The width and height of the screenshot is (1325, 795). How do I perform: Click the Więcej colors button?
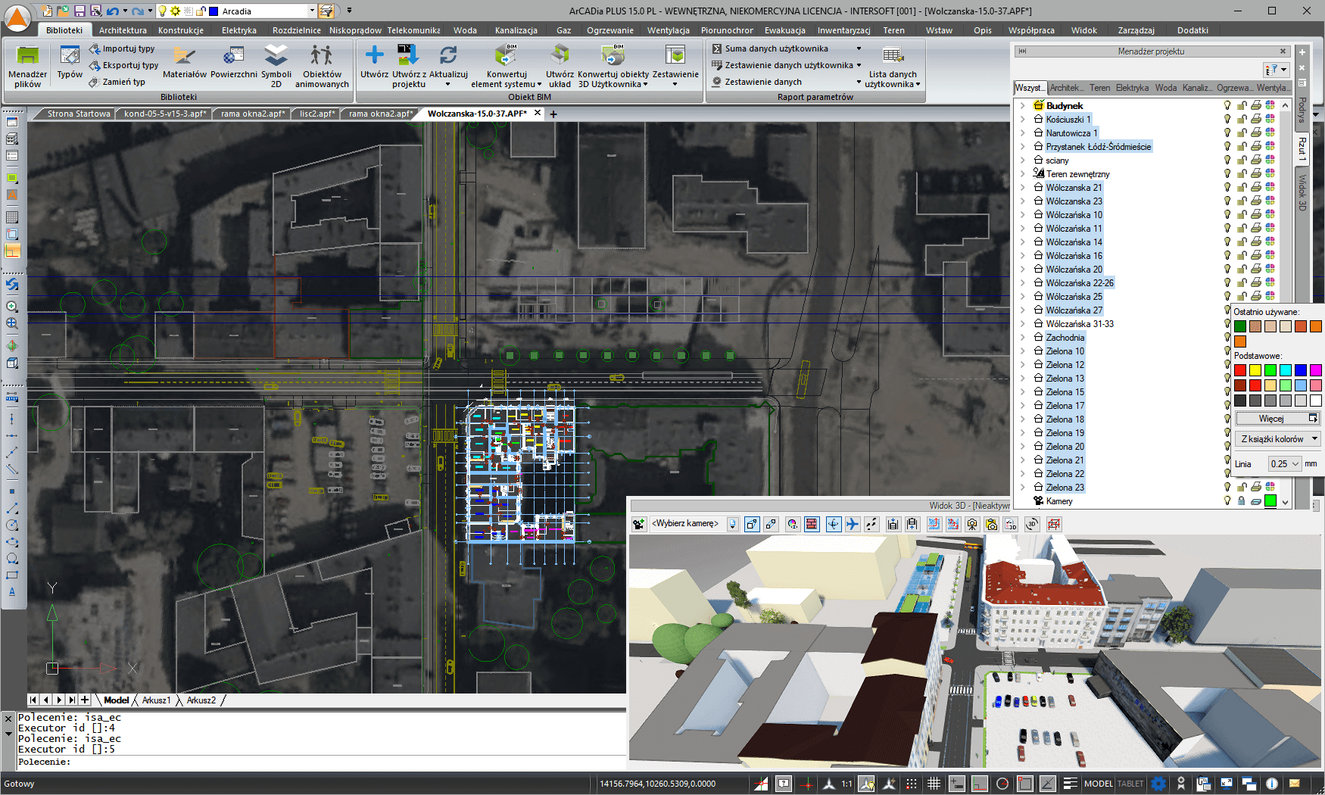coord(1277,418)
